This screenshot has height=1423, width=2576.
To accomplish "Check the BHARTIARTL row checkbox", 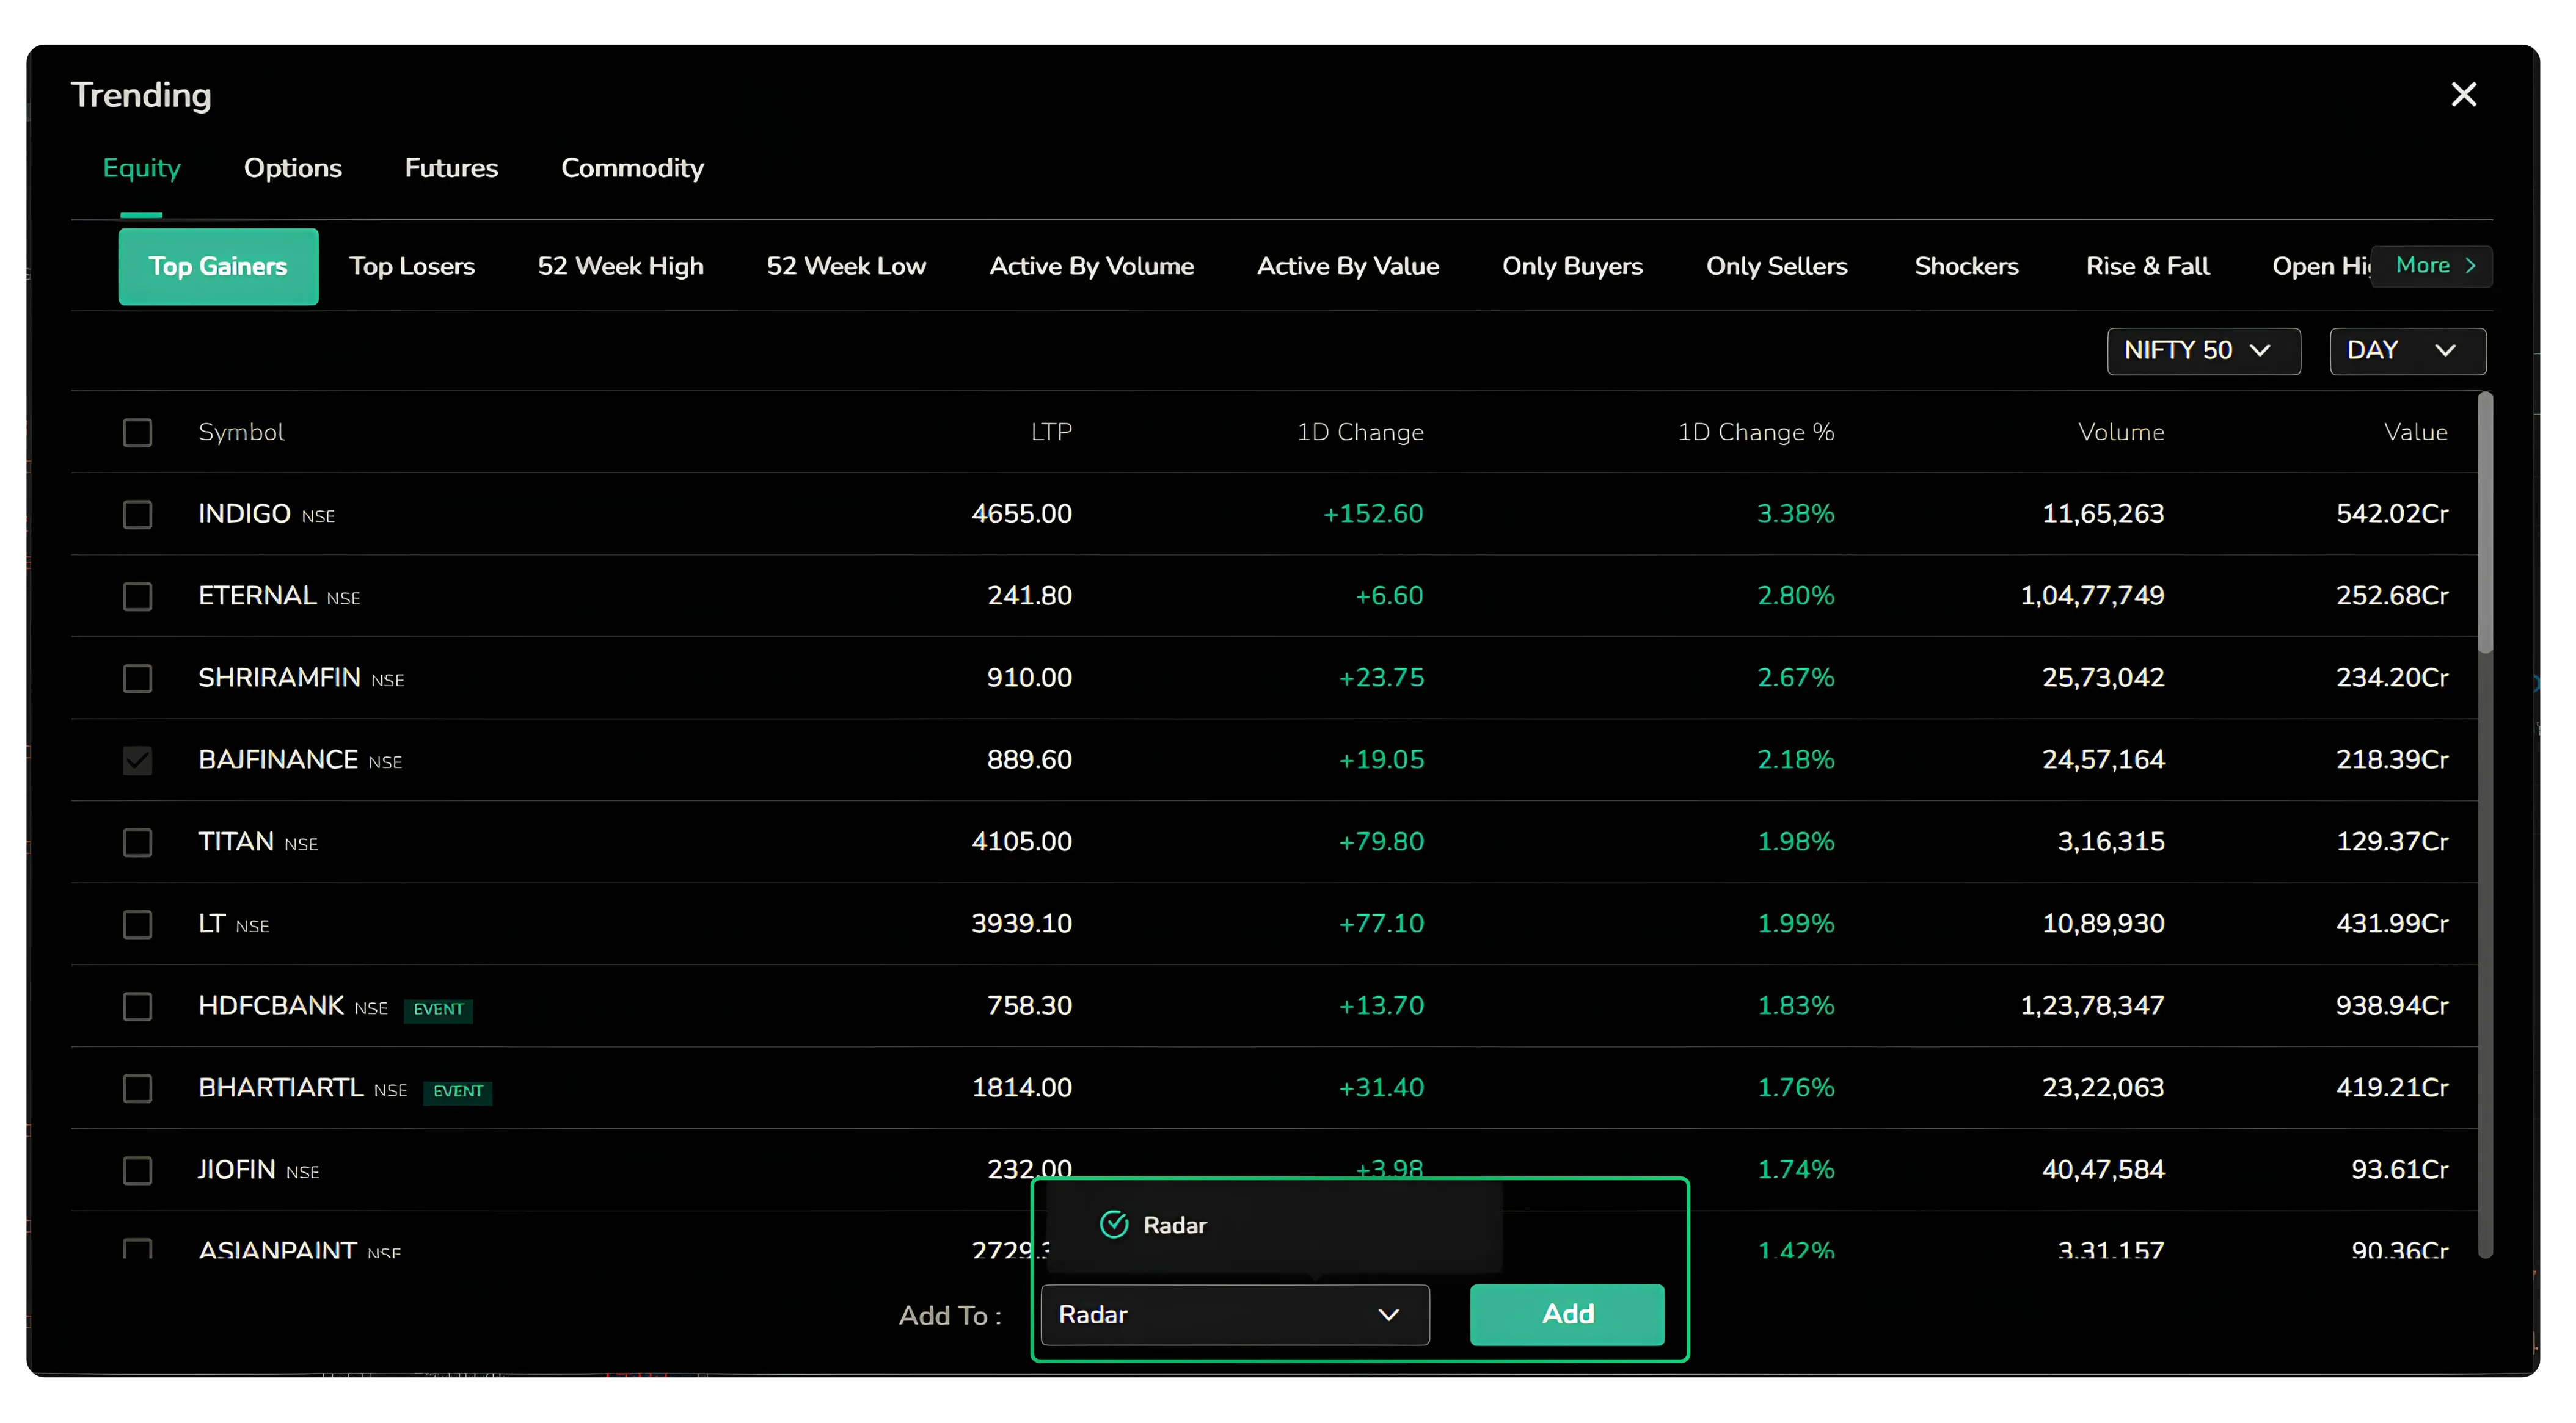I will coord(137,1088).
